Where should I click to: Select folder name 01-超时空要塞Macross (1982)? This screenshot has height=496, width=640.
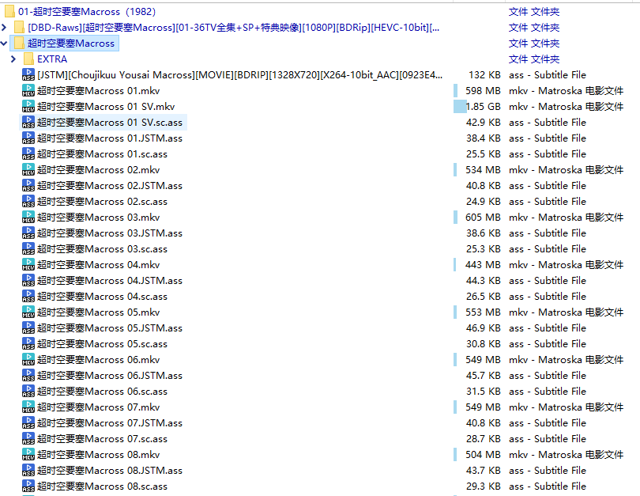coord(87,11)
